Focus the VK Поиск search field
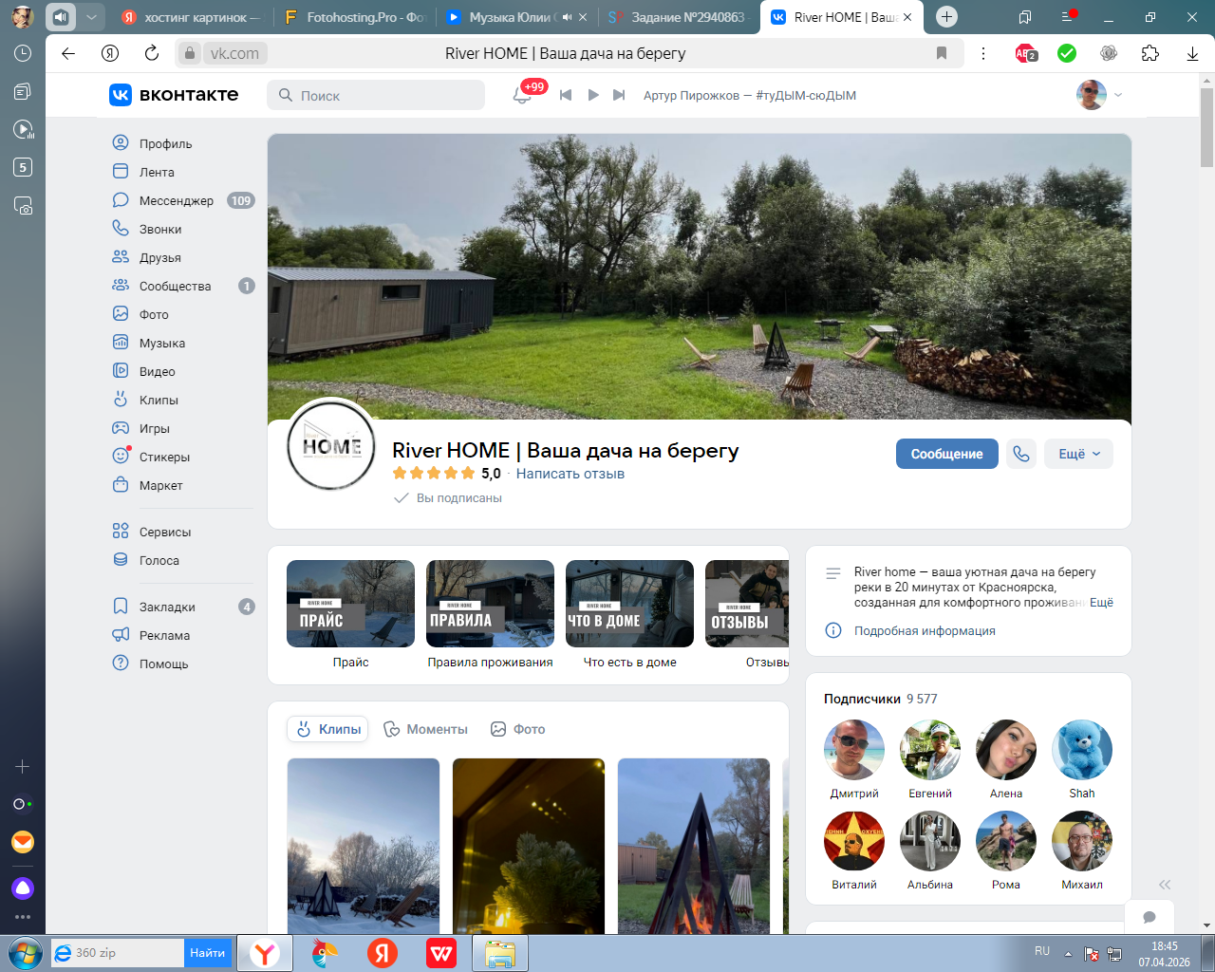This screenshot has width=1215, height=972. pyautogui.click(x=376, y=95)
